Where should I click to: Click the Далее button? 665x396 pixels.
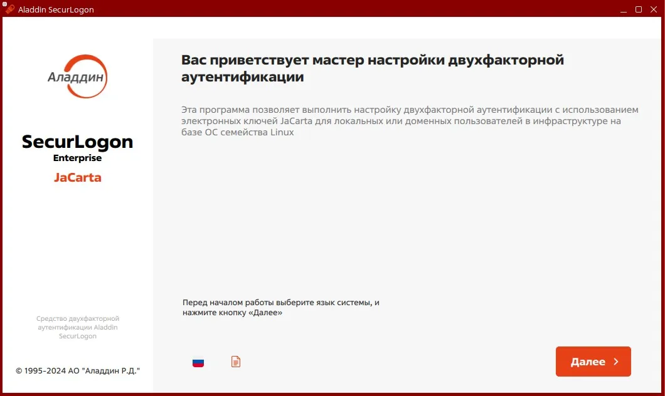point(593,362)
